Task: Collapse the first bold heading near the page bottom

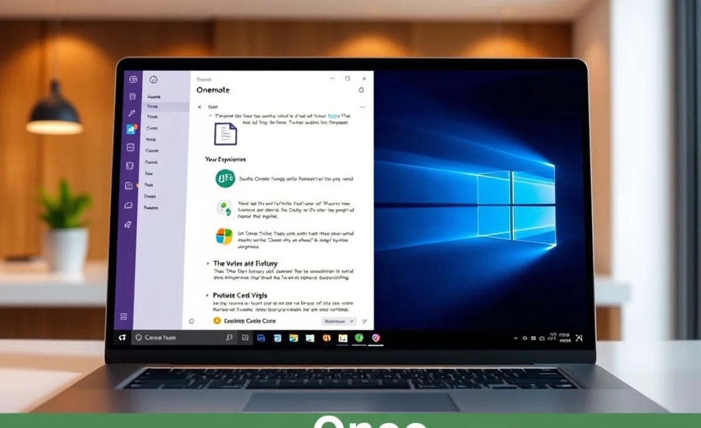Action: pyautogui.click(x=208, y=264)
